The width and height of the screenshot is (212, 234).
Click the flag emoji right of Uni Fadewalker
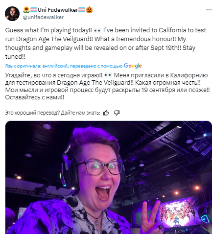coord(82,10)
